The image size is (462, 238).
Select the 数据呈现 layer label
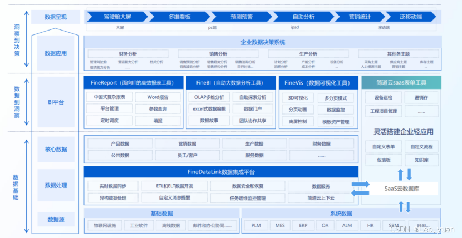(56, 17)
